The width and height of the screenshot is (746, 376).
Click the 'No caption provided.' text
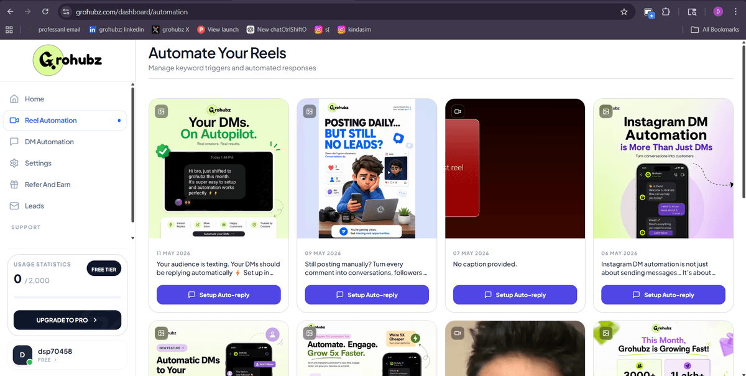point(485,264)
